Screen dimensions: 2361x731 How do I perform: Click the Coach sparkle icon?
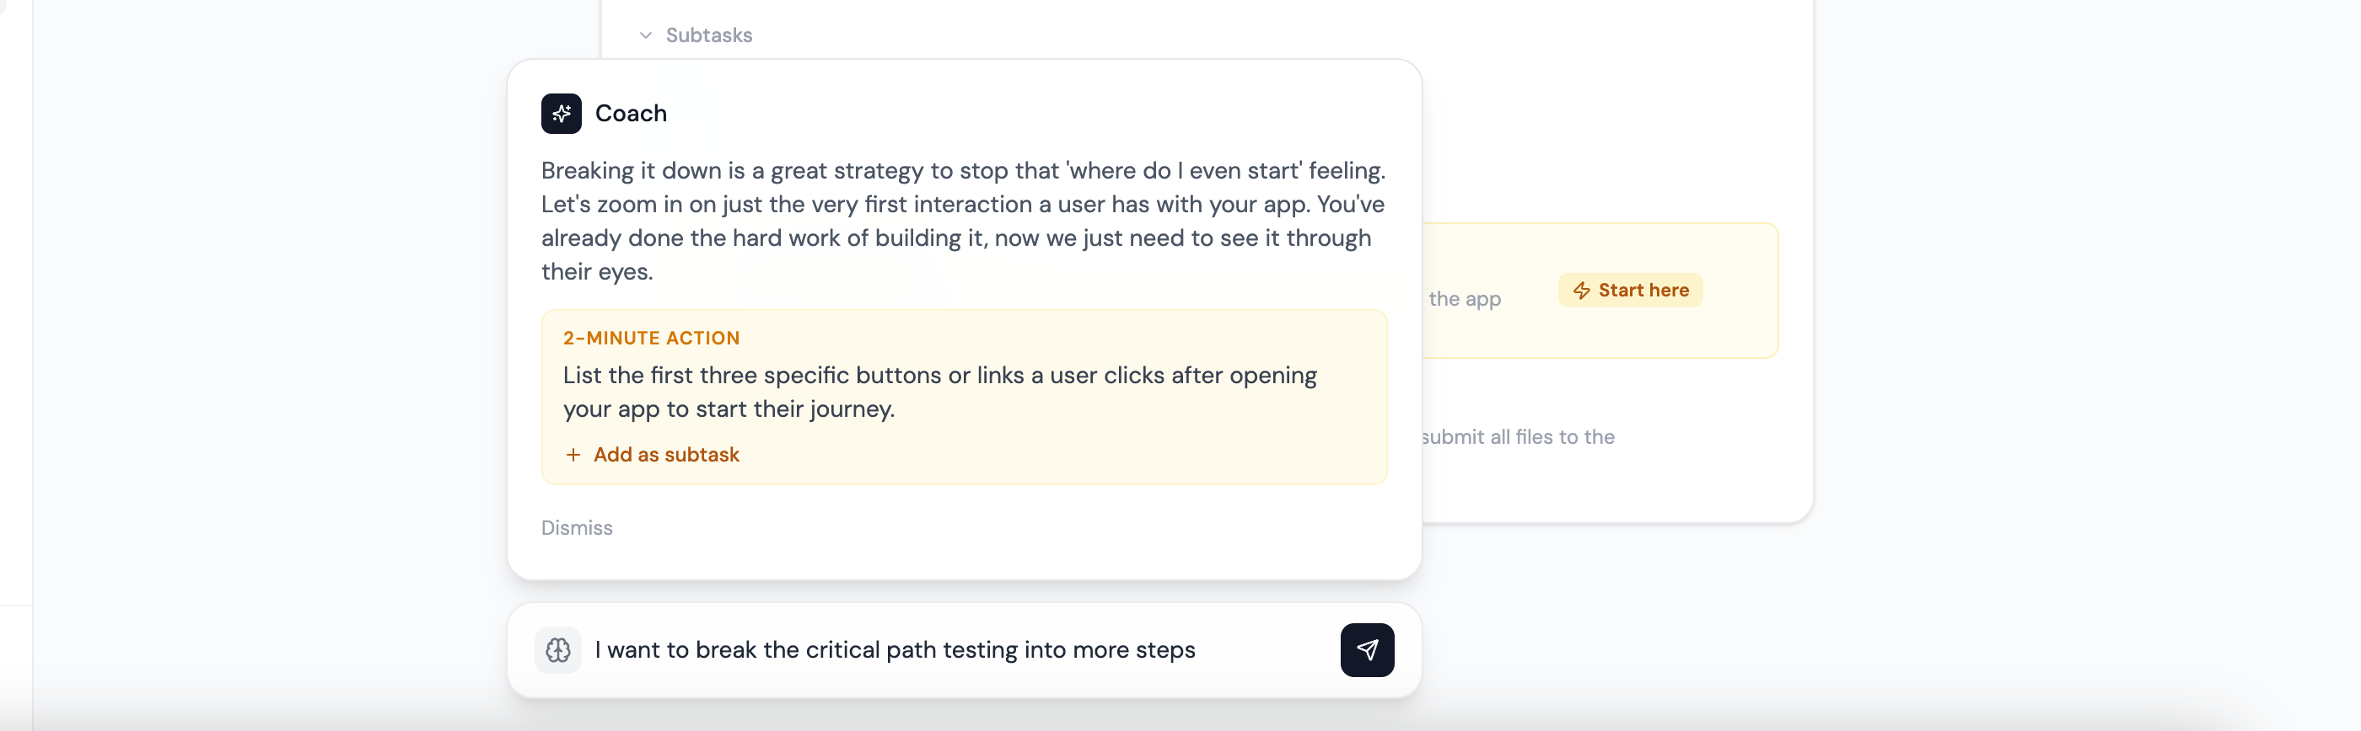(561, 114)
